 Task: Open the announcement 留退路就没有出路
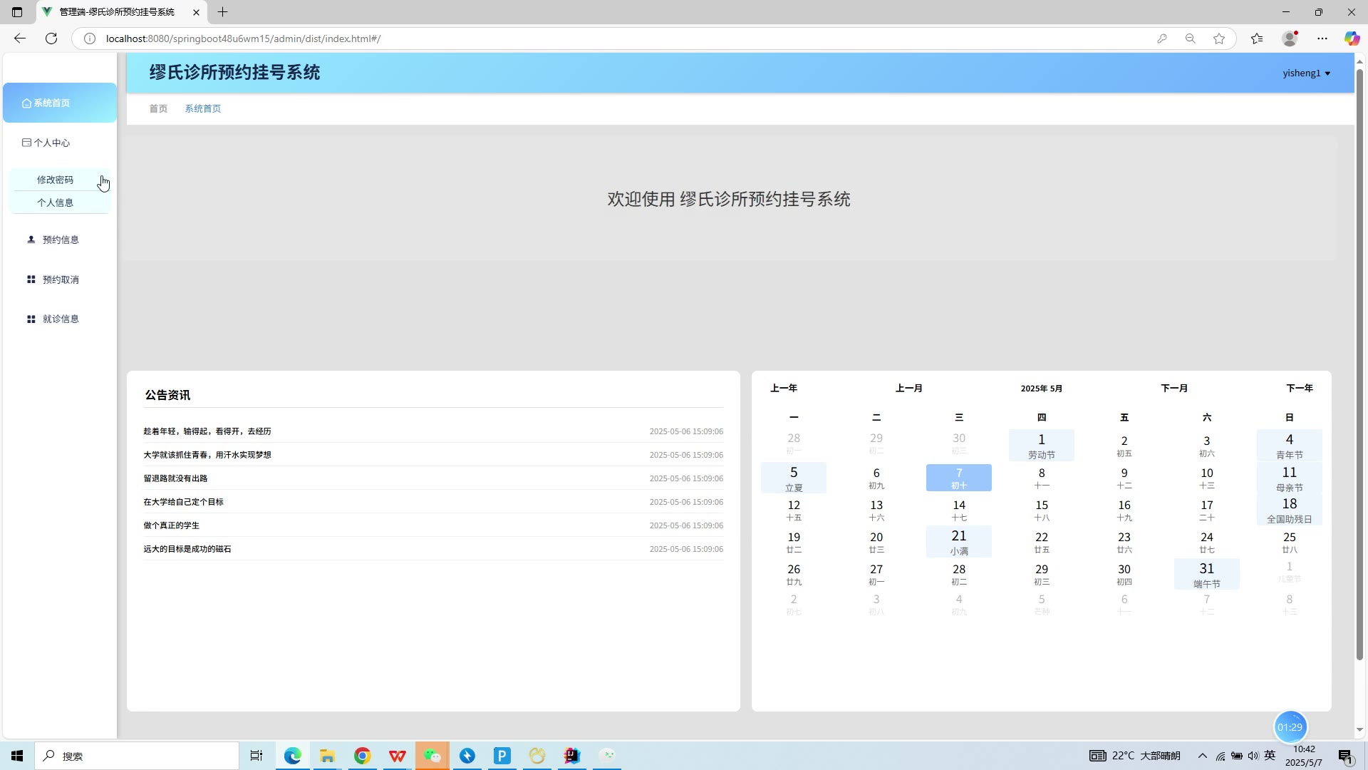[175, 478]
